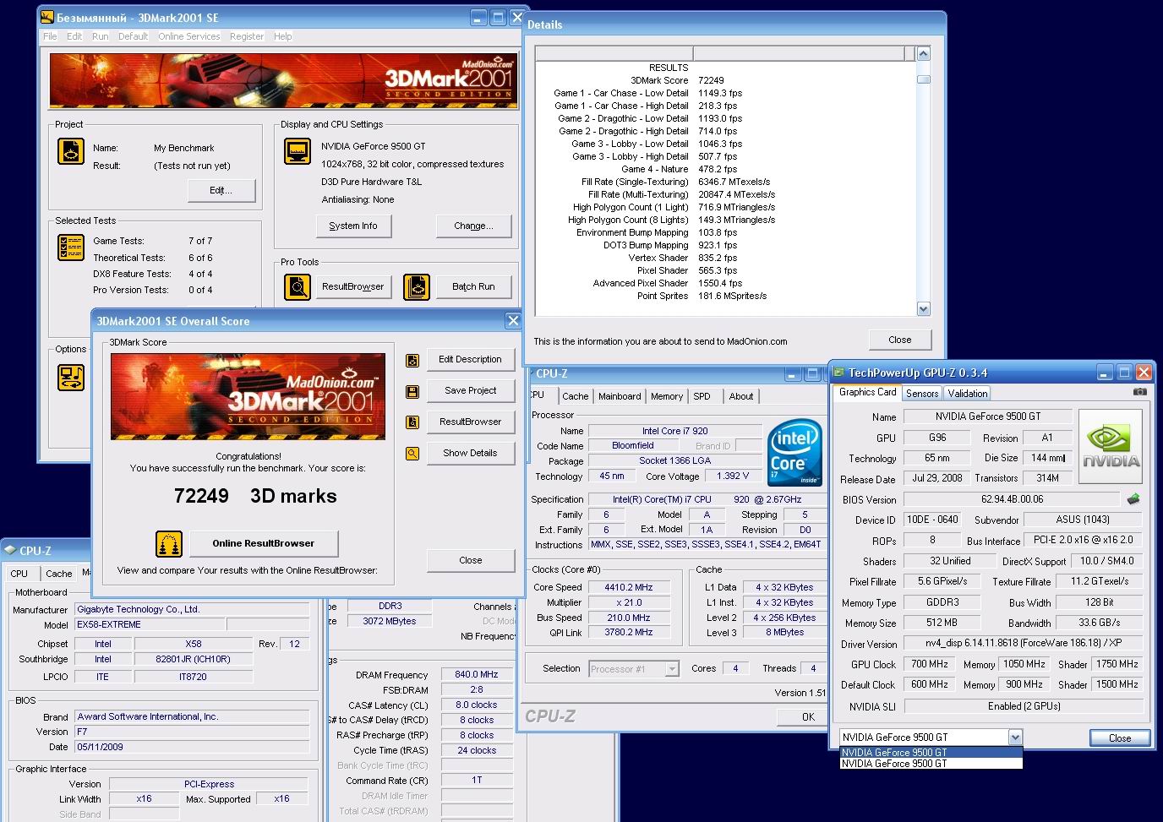Click the Batch Run button
Screen dimensions: 1163x822
pos(473,287)
